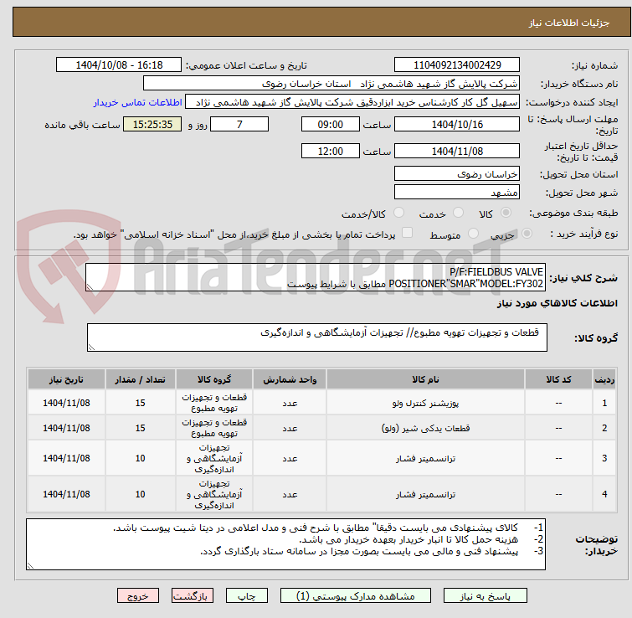Select the جزیی purchase type radio
Image resolution: width=632 pixels, height=618 pixels.
coord(527,234)
